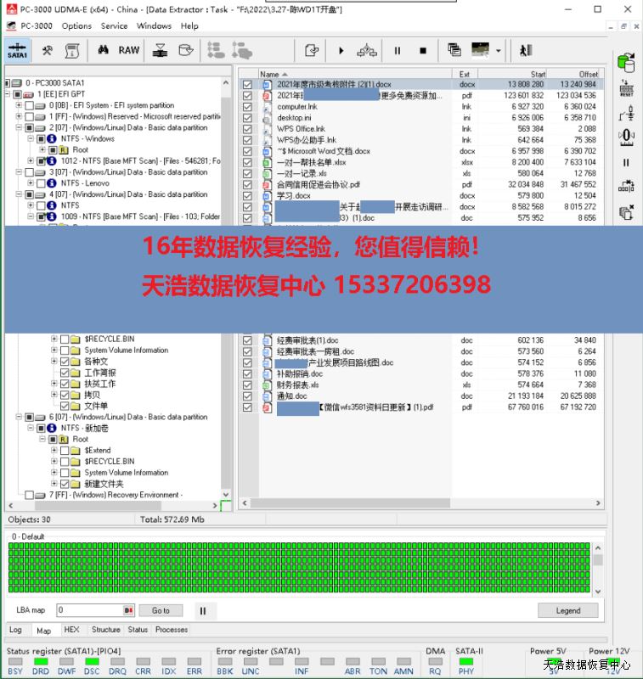Image resolution: width=643 pixels, height=679 pixels.
Task: Click the hammer and wrench utilities icon
Action: 48,50
